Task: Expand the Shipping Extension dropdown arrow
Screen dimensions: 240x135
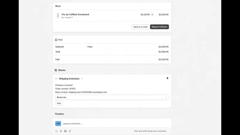Action: click(82, 79)
